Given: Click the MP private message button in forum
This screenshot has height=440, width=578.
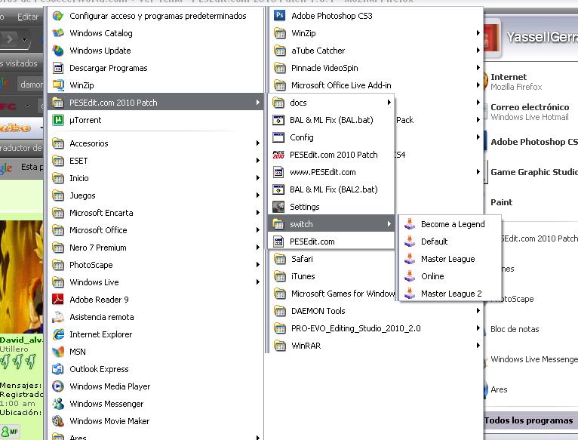Looking at the screenshot, I should (x=10, y=432).
